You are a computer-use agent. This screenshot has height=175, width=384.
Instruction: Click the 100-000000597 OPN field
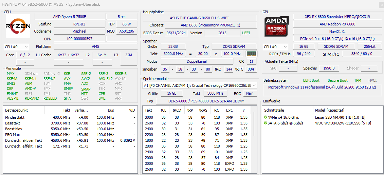(x=79, y=39)
